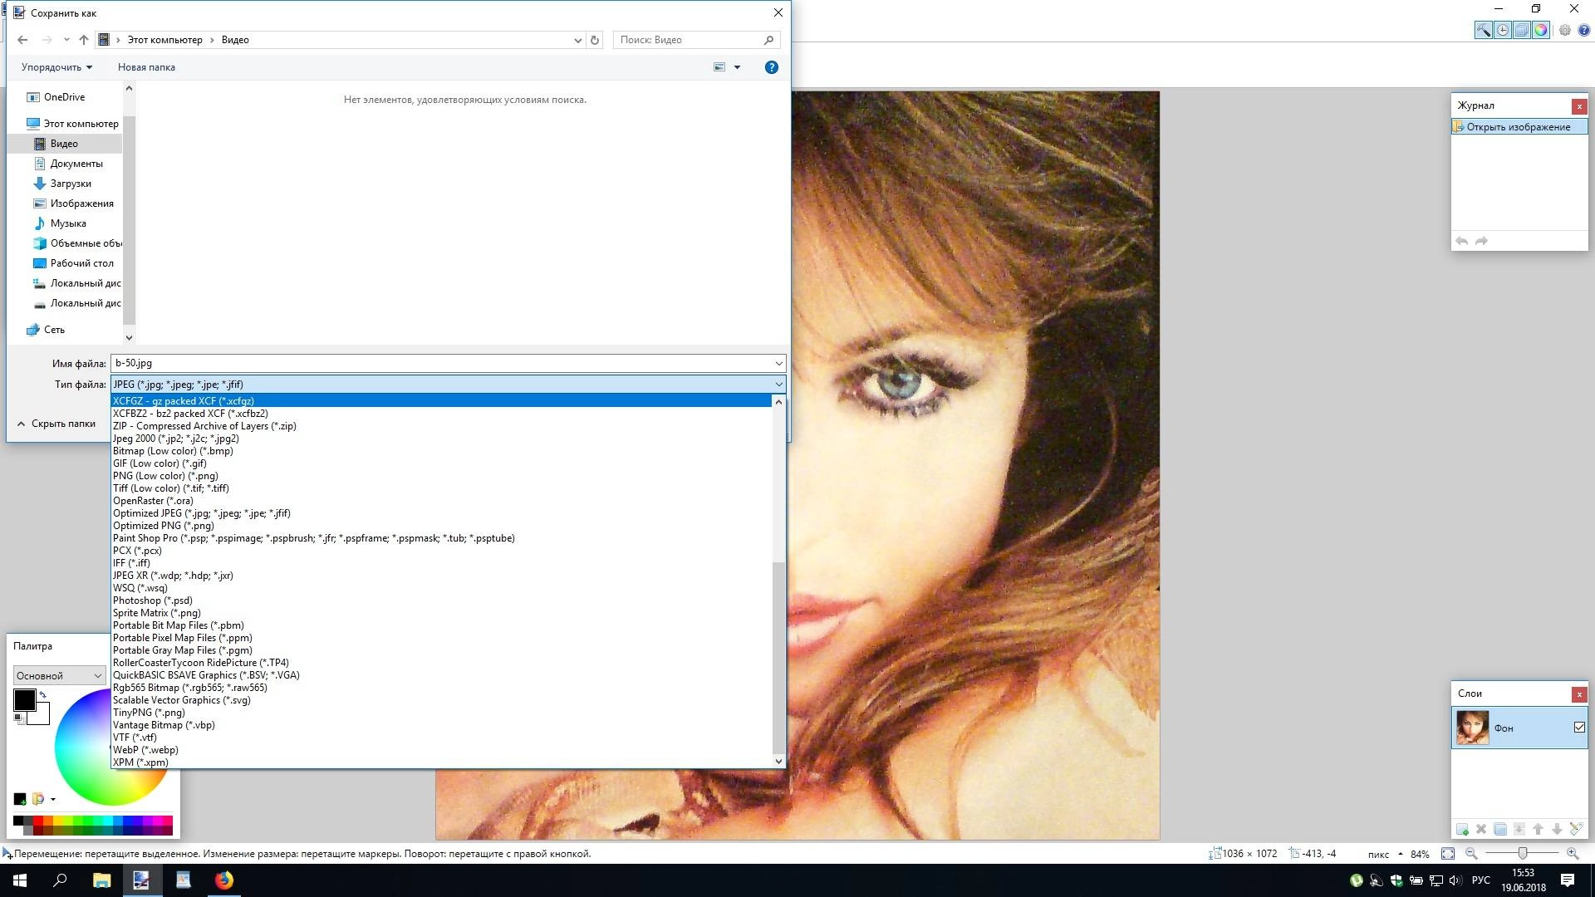Collapse the Тип файла format dropdown
The height and width of the screenshot is (897, 1595).
tap(778, 385)
